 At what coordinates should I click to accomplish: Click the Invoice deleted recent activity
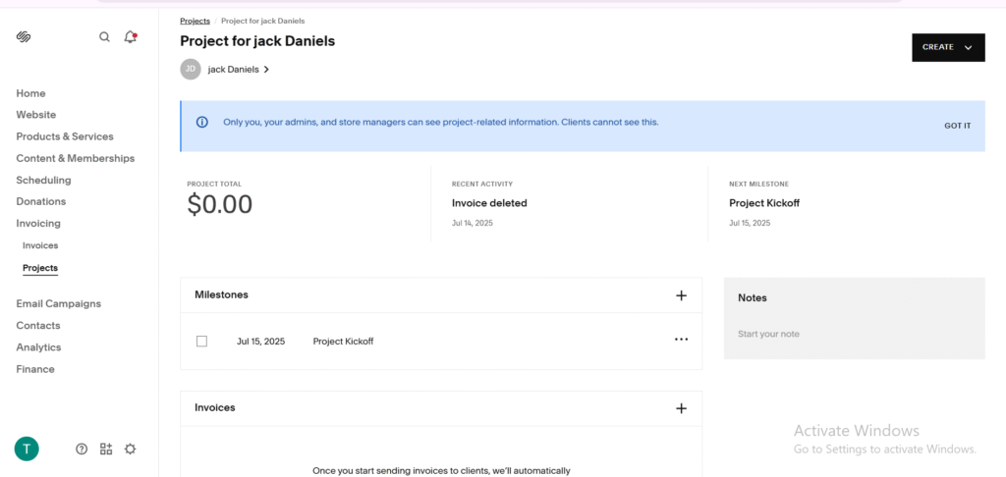(x=489, y=203)
